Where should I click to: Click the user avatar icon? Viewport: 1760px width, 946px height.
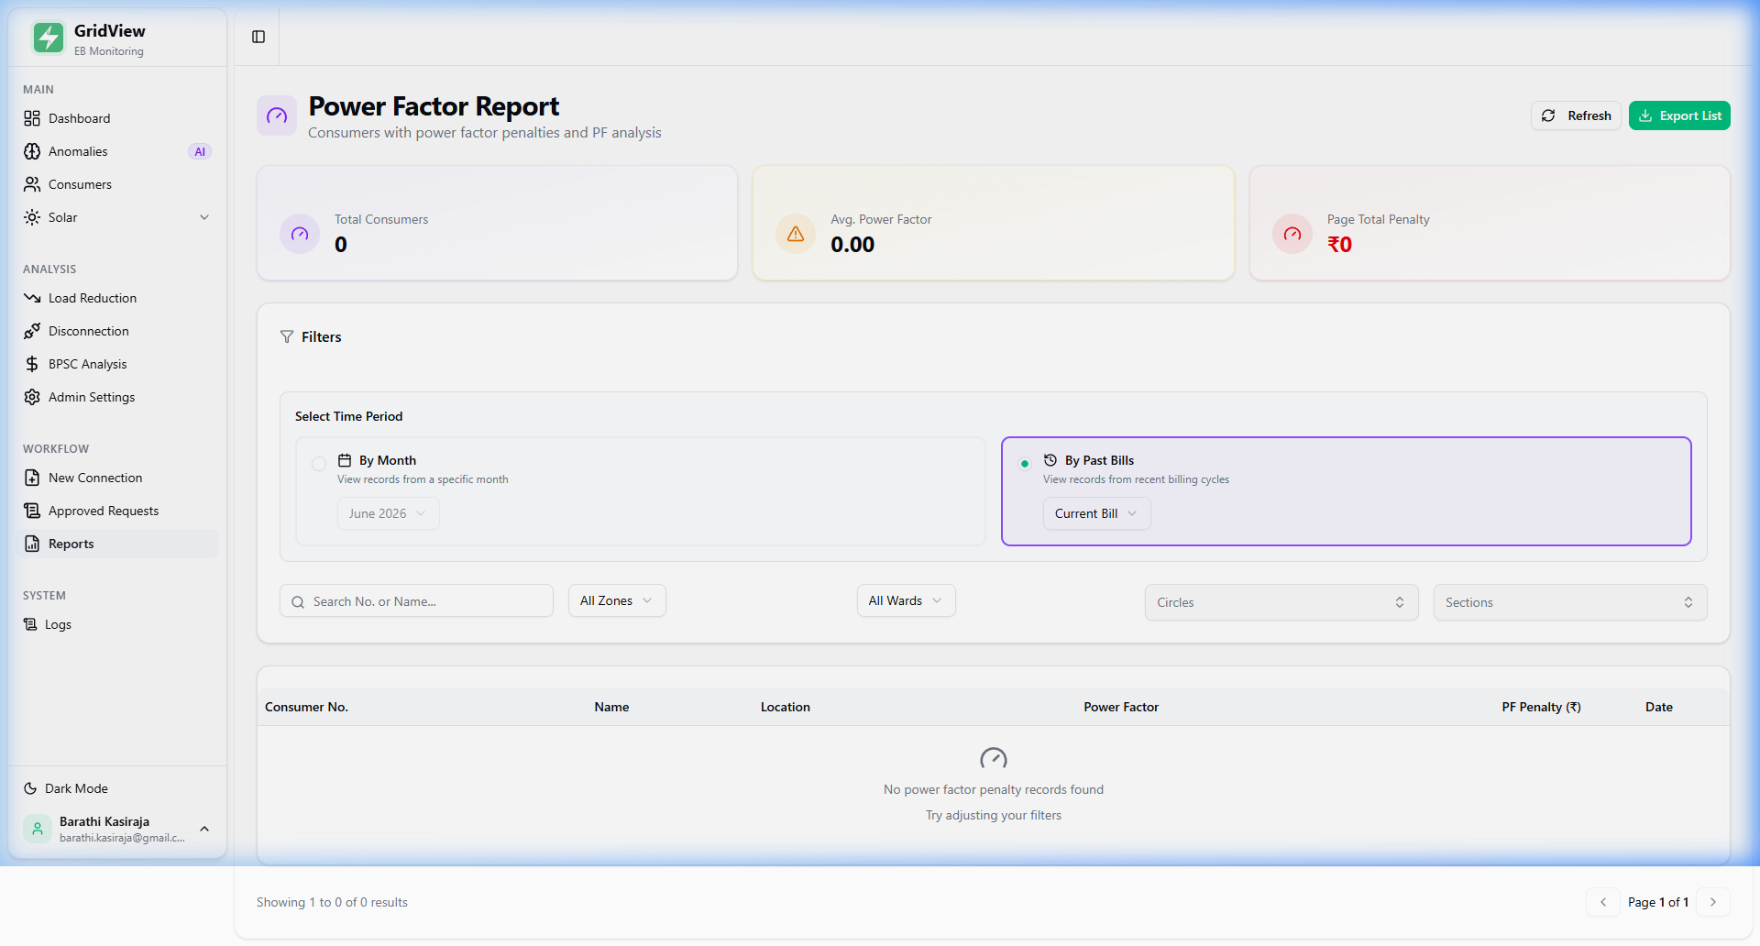tap(38, 829)
